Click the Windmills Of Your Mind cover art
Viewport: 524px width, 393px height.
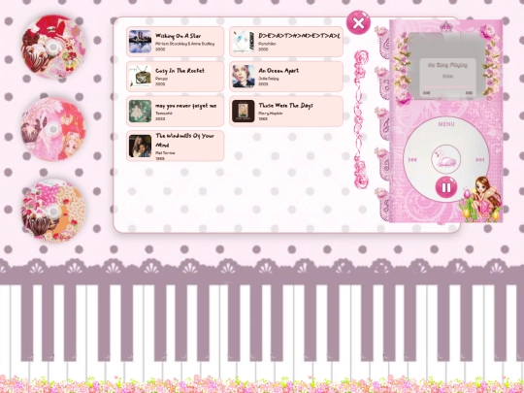click(x=141, y=146)
